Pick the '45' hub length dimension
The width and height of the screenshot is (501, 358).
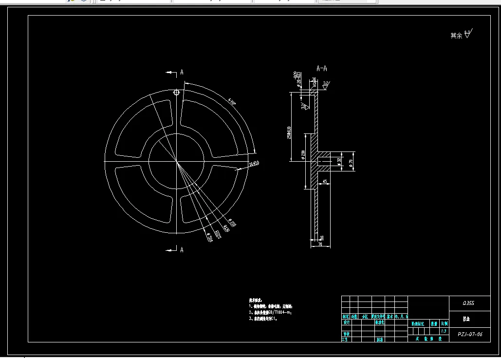[x=325, y=182]
